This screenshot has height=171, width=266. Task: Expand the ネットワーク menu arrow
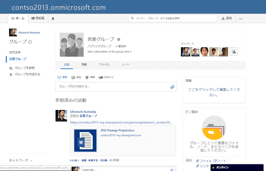[31, 160]
